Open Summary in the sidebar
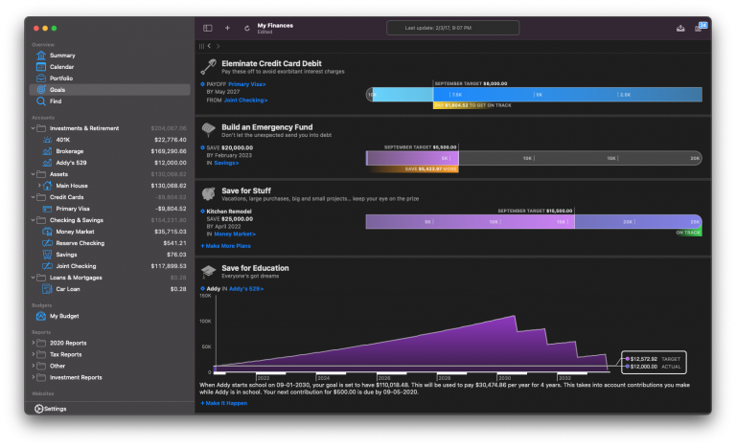This screenshot has width=736, height=447. click(109, 56)
